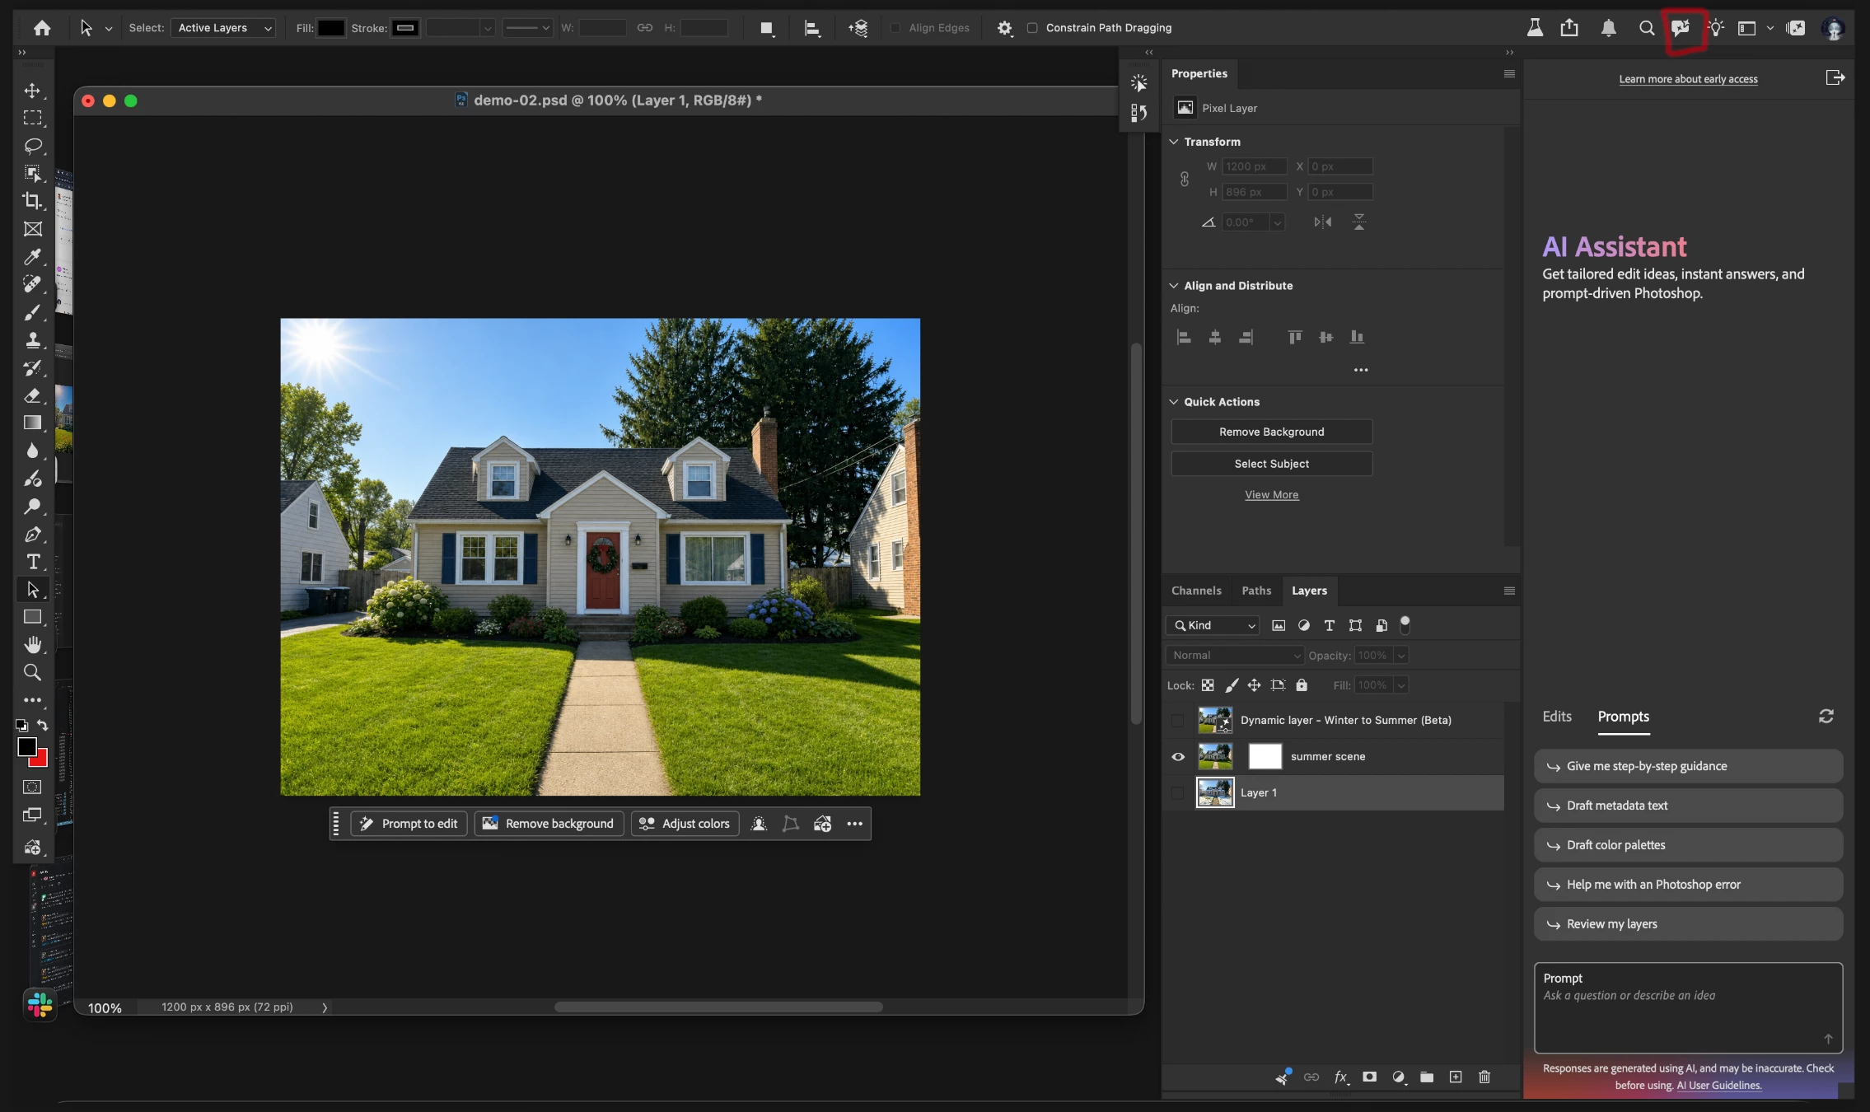Select the Brush tool
This screenshot has width=1870, height=1112.
click(x=32, y=312)
